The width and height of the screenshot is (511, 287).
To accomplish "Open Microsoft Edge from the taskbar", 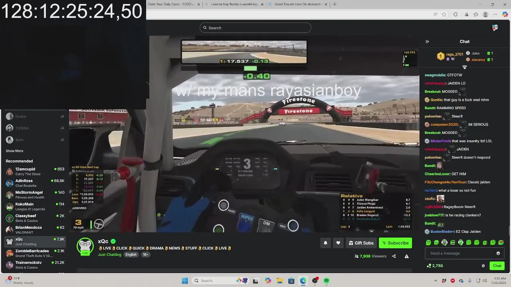I will [303, 281].
